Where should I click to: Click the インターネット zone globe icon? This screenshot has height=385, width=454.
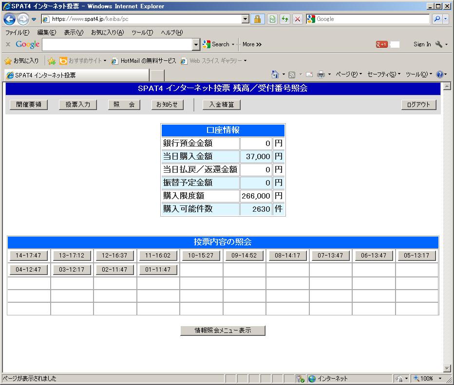coord(312,379)
